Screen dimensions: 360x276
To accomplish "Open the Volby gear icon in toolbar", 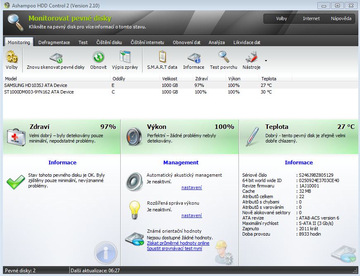I will tap(12, 57).
